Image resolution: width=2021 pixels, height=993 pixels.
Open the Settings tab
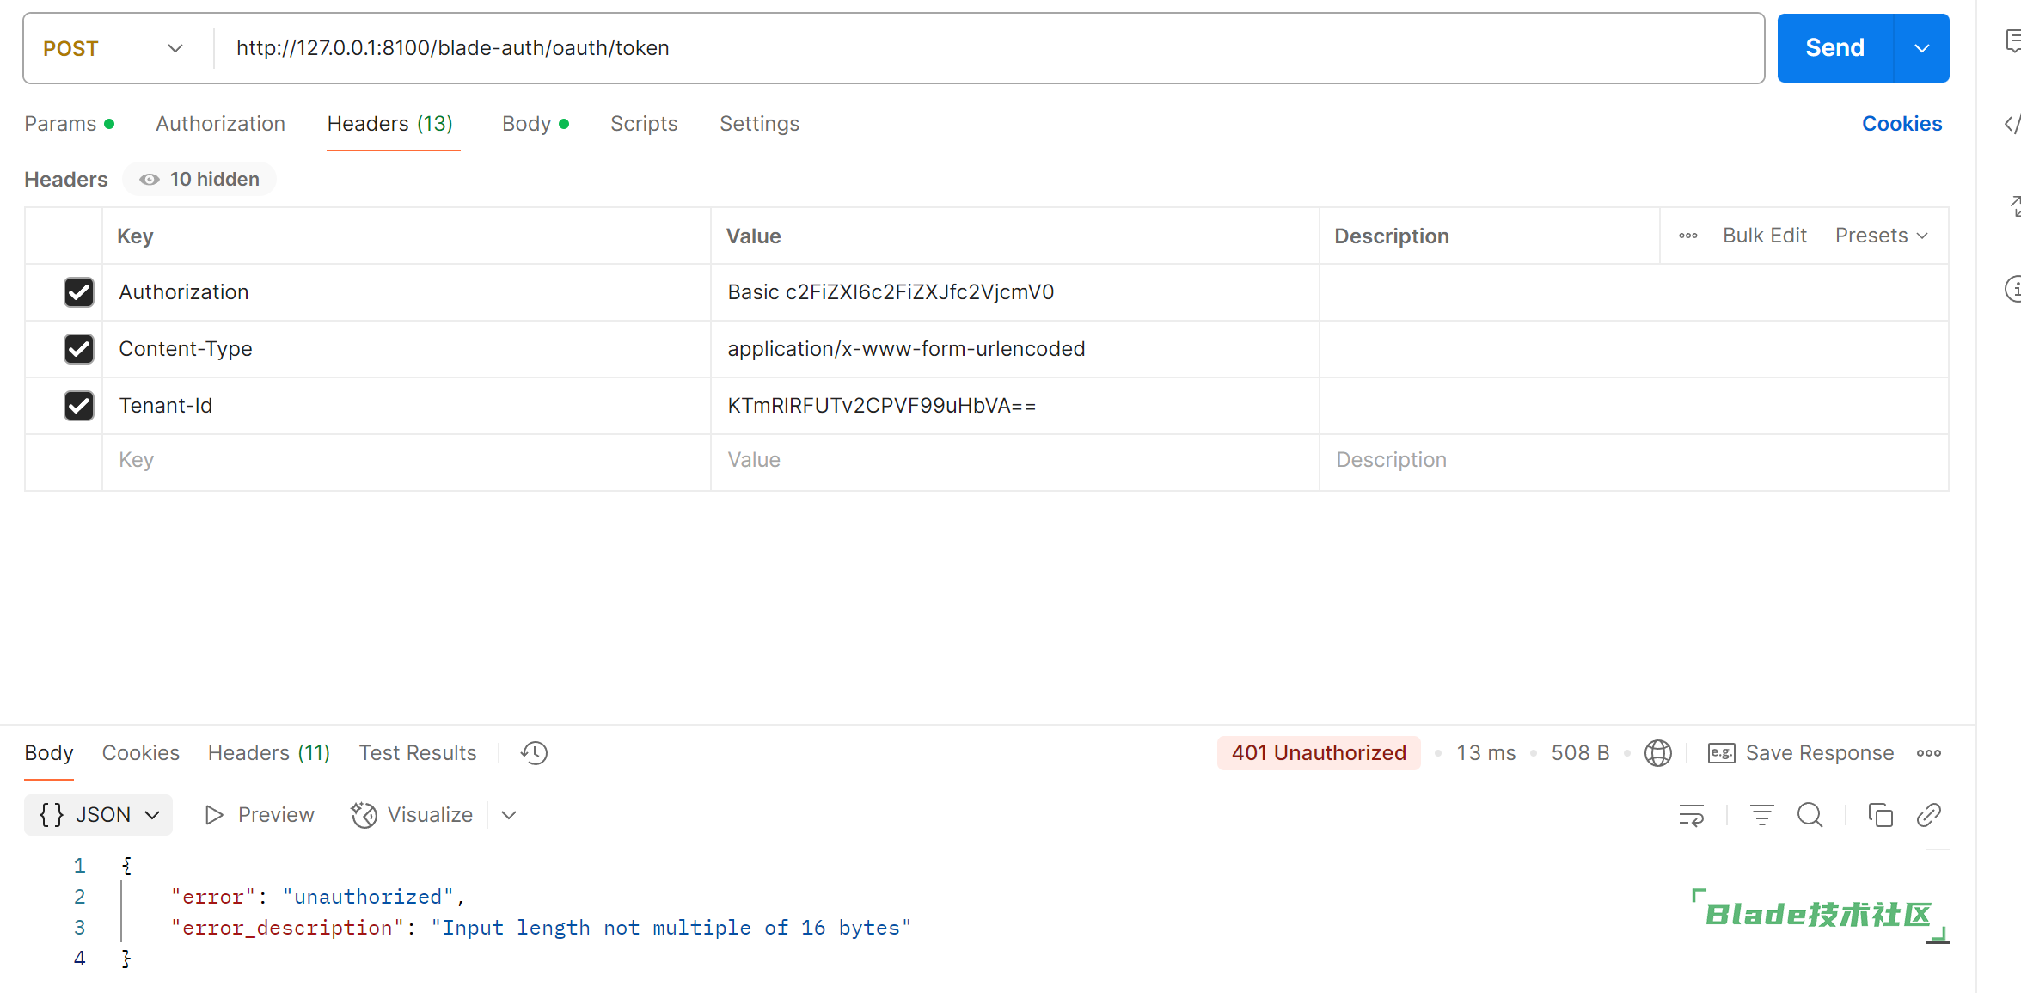759,124
